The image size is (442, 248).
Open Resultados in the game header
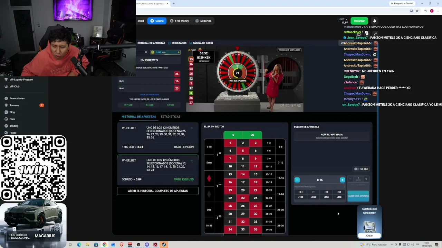[x=177, y=43]
